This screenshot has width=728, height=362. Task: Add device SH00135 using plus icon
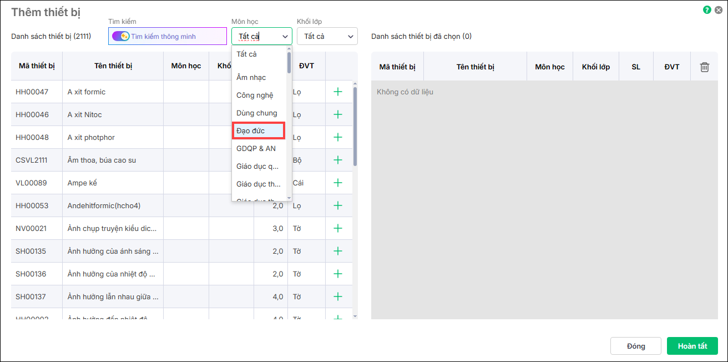pos(337,252)
